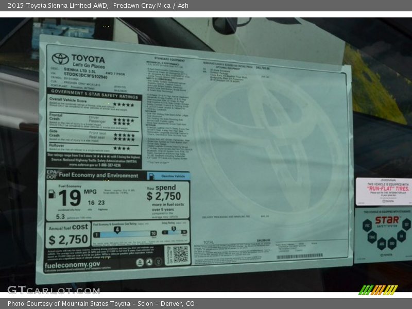Image resolution: width=412 pixels, height=309 pixels.
Task: Click the Overall Vehicle Score five-star rating
Action: [x=124, y=105]
